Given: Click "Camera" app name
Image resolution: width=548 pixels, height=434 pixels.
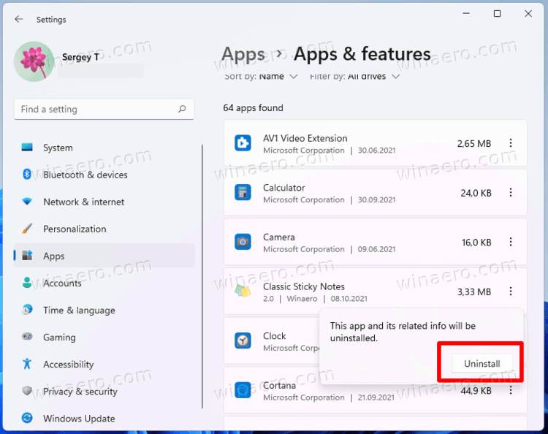Looking at the screenshot, I should [278, 237].
